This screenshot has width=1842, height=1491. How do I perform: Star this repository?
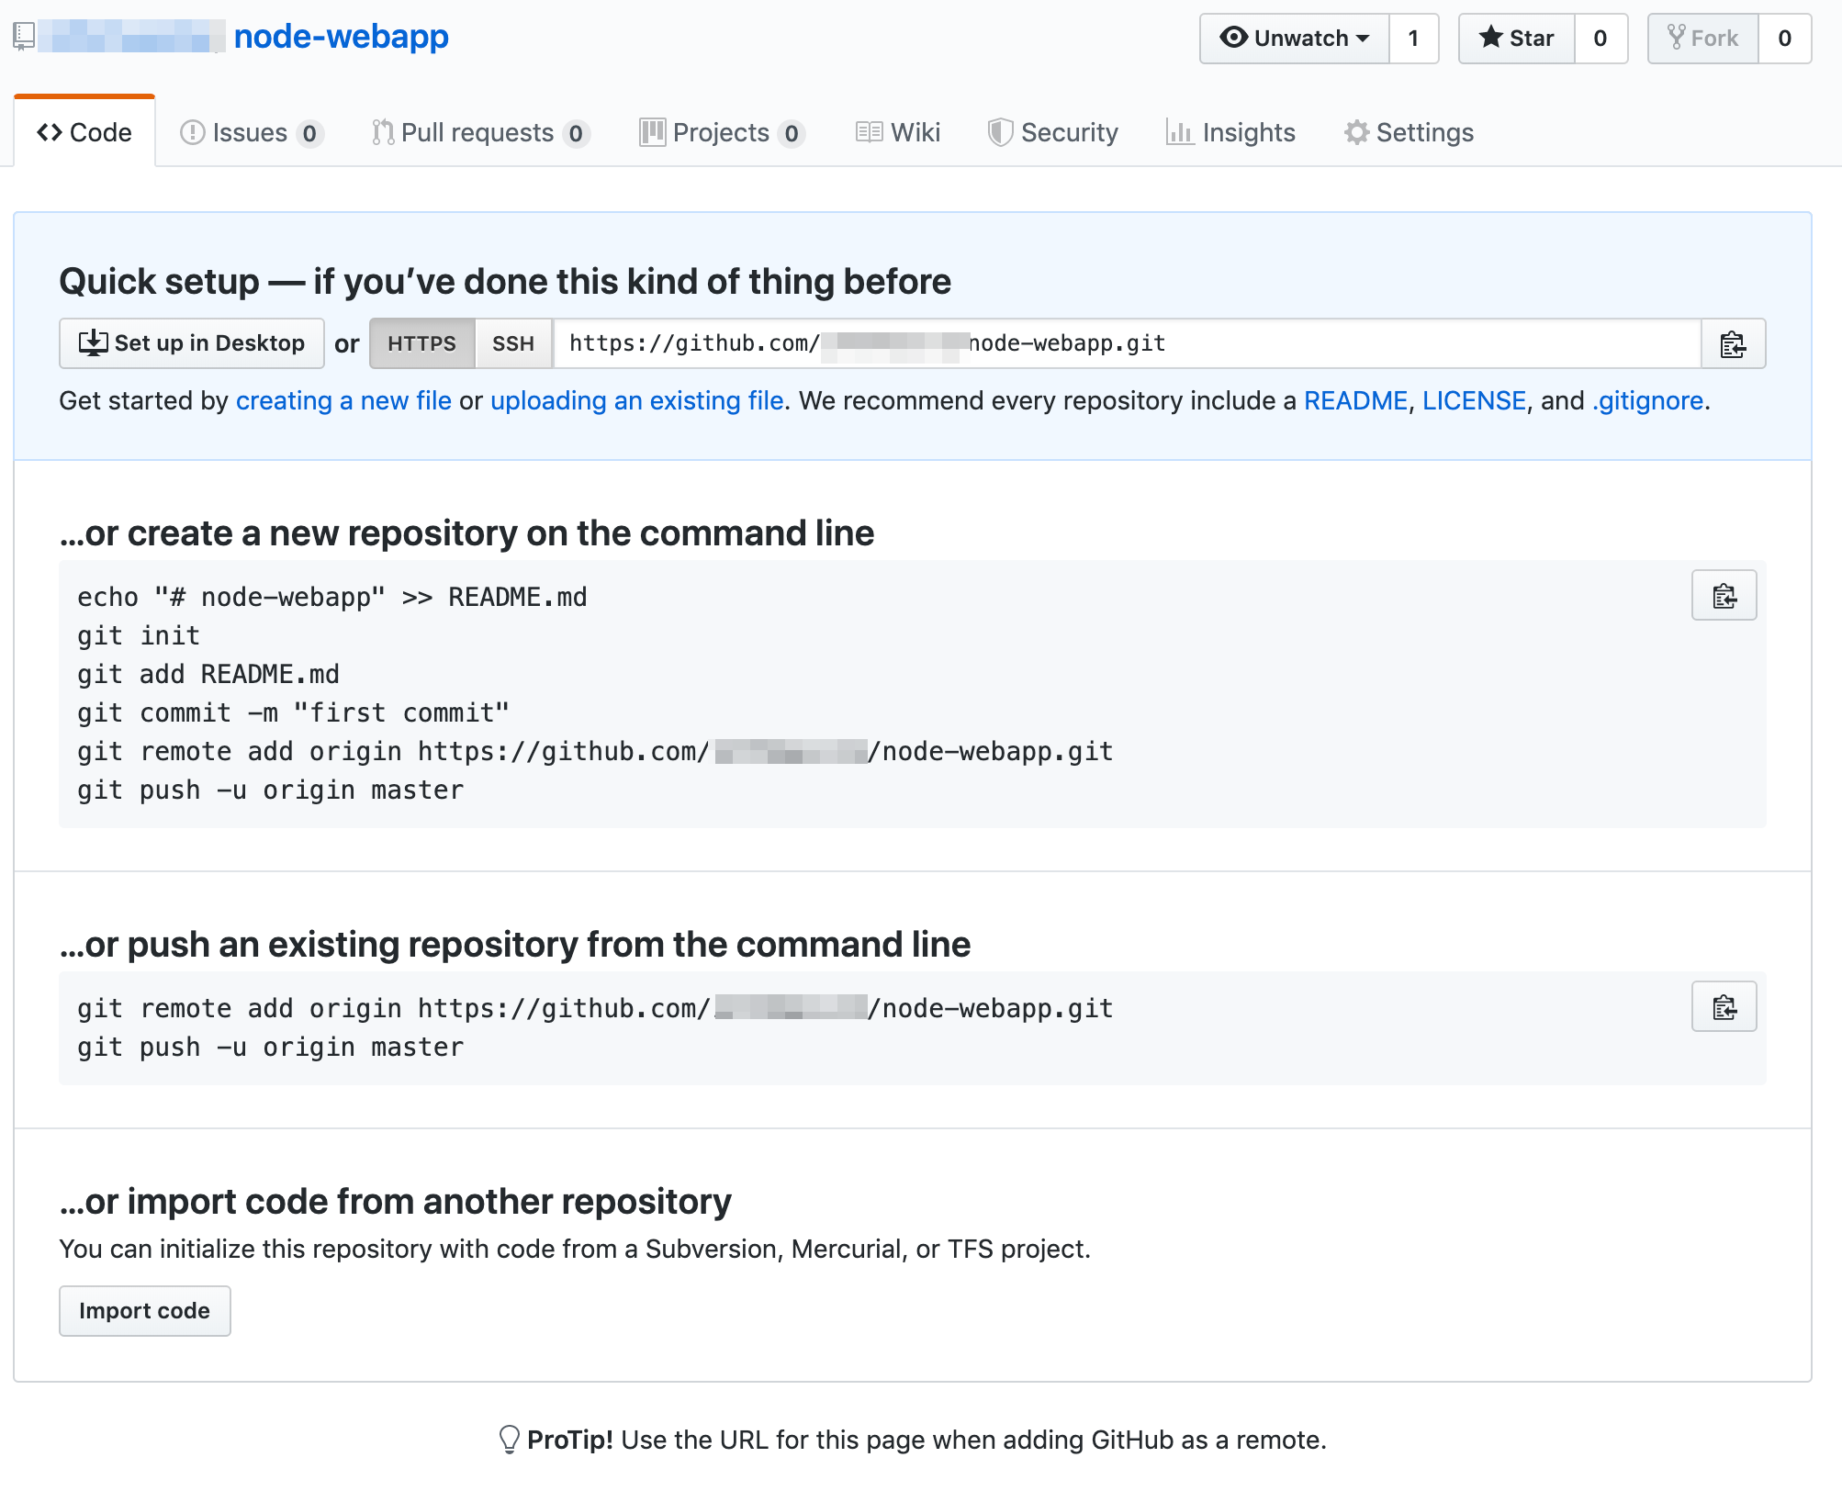(x=1517, y=39)
